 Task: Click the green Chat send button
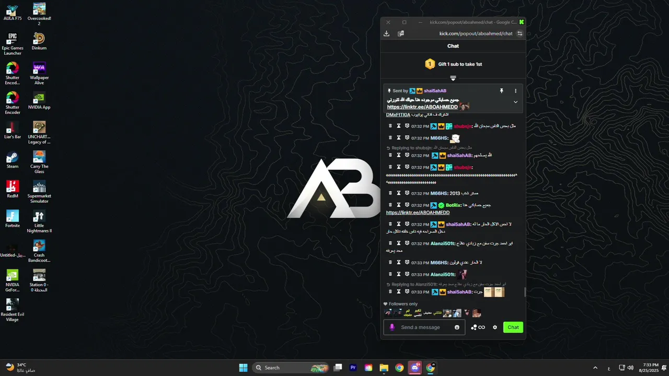(x=513, y=327)
